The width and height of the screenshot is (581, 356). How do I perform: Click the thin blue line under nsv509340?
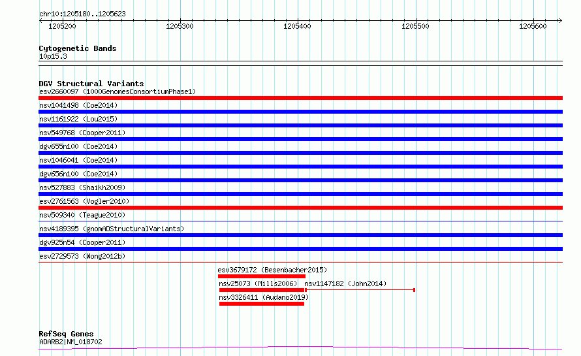[x=300, y=221]
